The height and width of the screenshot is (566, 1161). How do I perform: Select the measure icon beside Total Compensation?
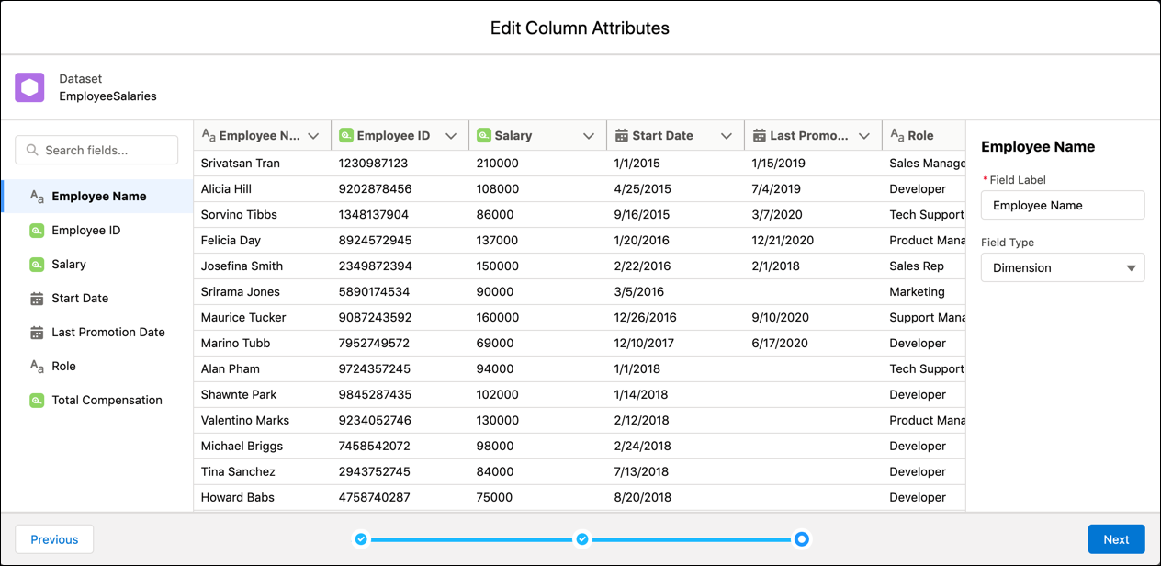click(x=38, y=400)
